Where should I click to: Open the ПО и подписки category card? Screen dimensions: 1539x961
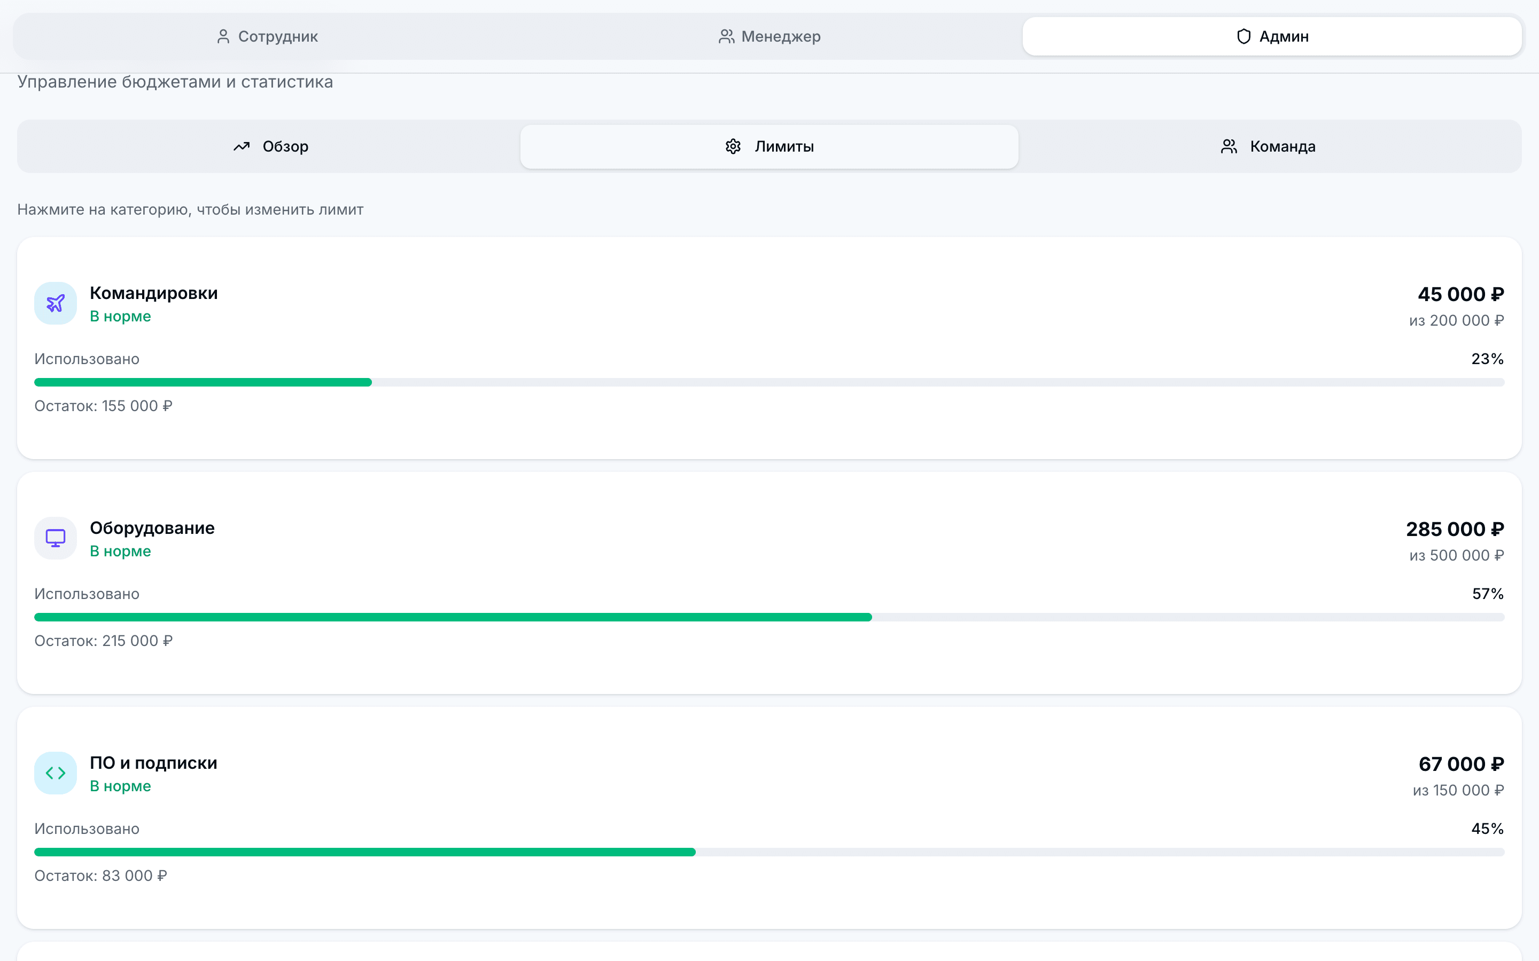770,817
